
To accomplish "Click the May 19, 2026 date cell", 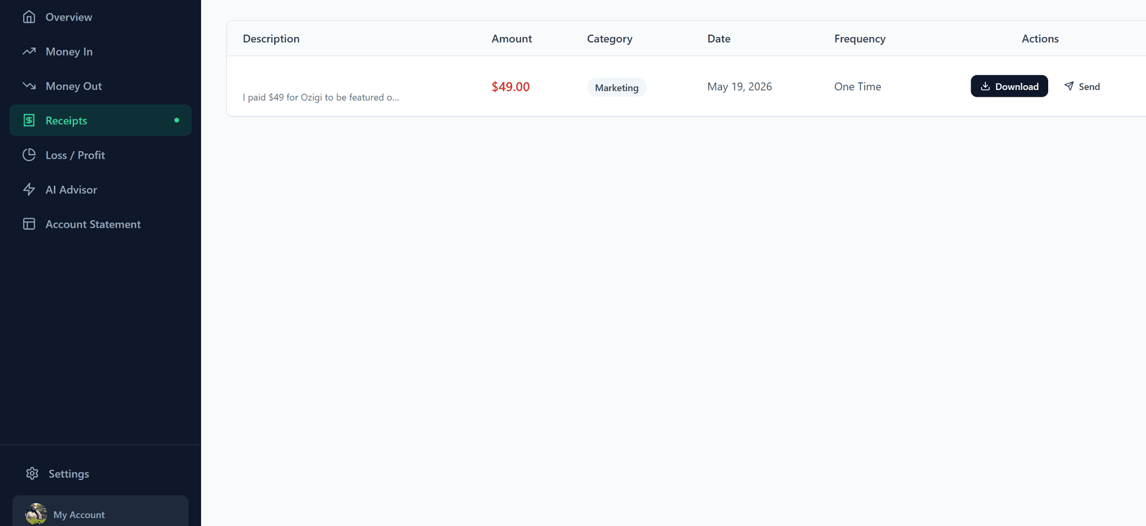I will (740, 86).
